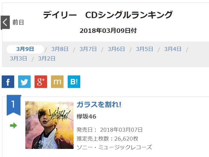The width and height of the screenshot is (209, 157).
Task: Select 3月5日 date link
Action: coord(144,49)
